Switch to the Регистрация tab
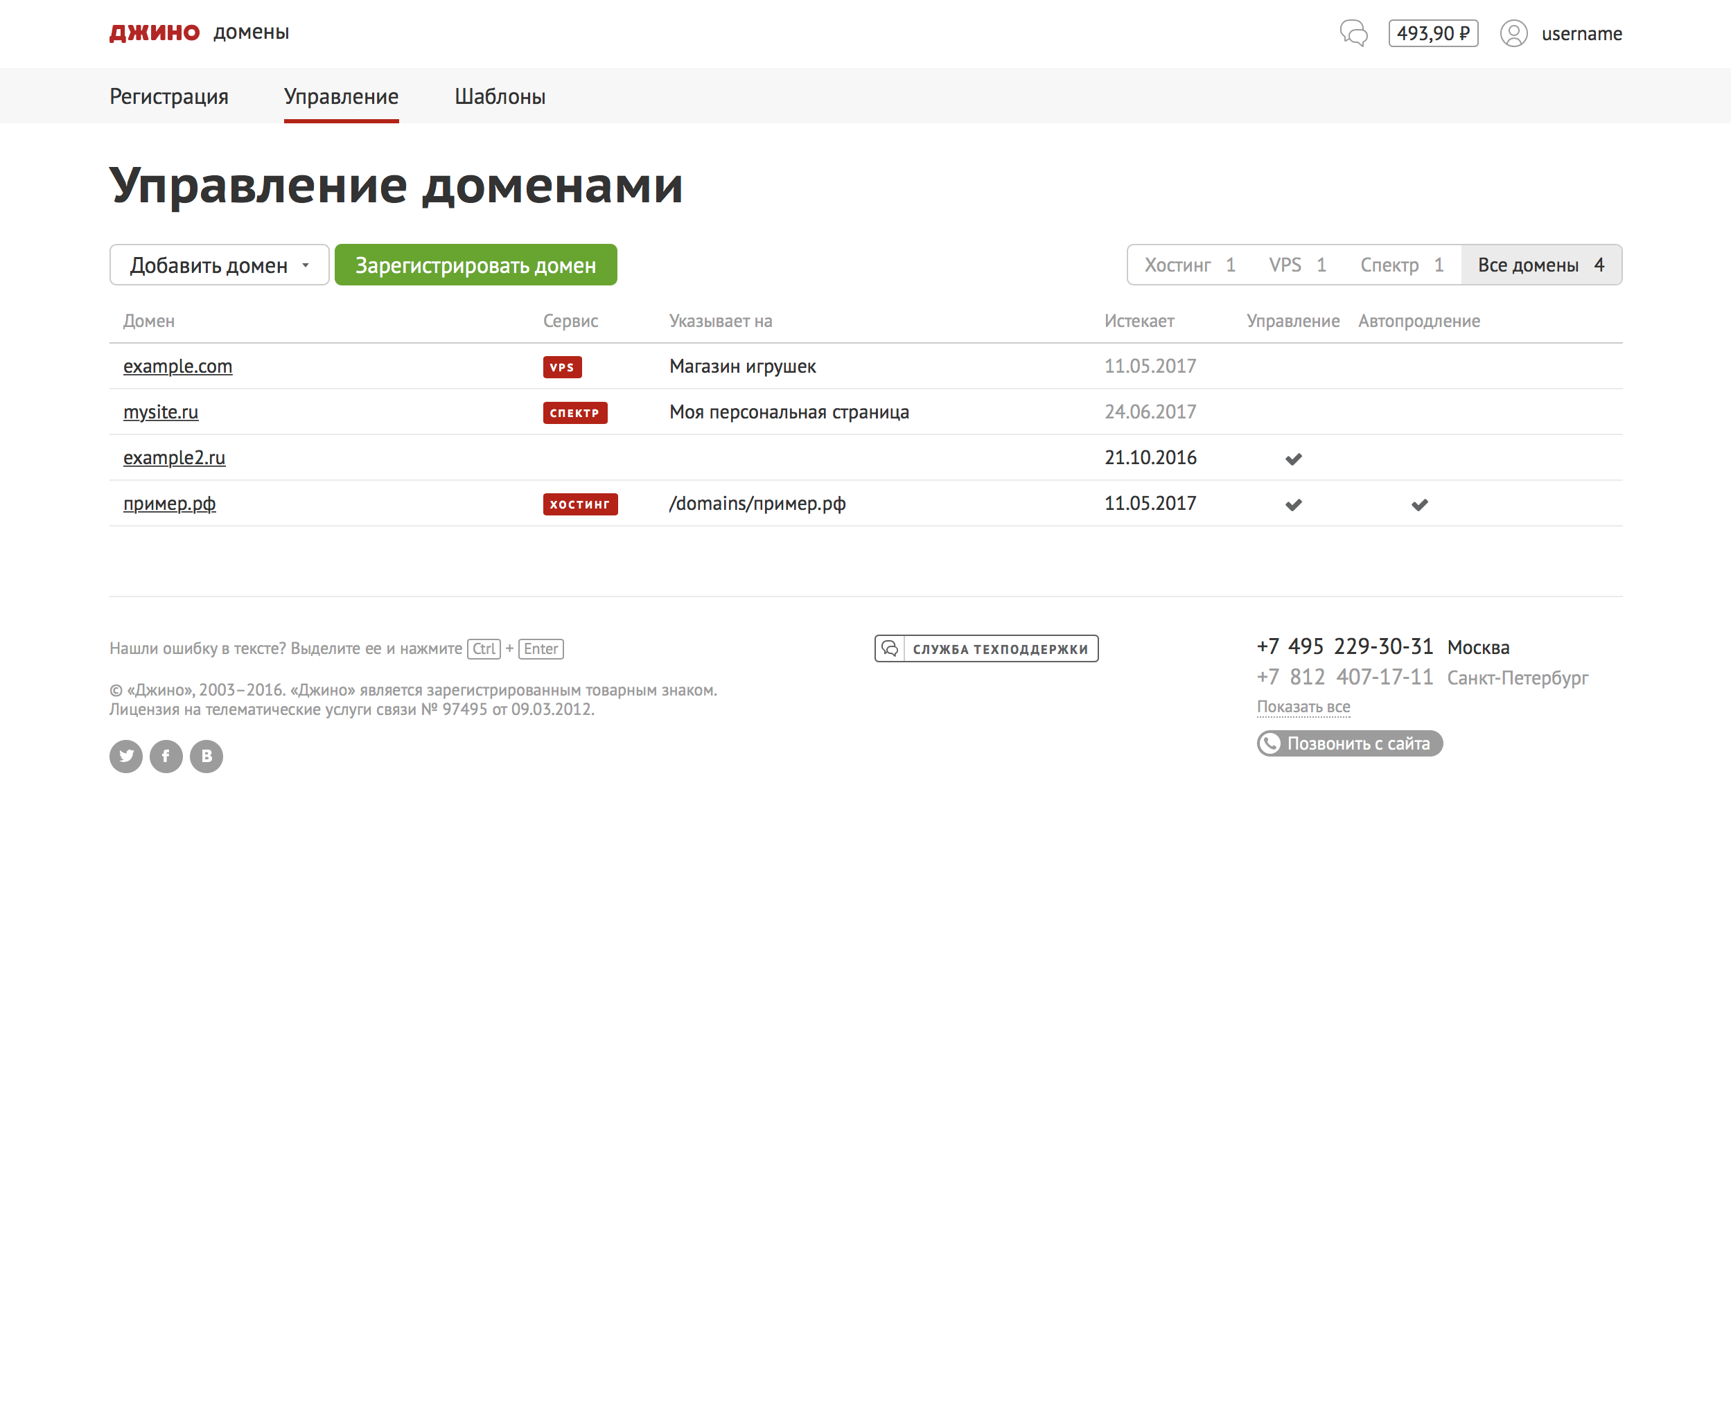This screenshot has width=1731, height=1423. pos(169,96)
